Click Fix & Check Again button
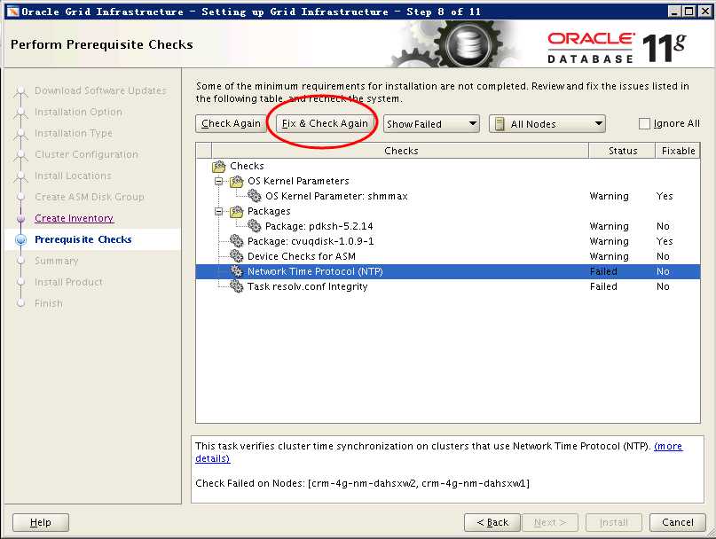Screen dimensions: 716x539 [325, 124]
